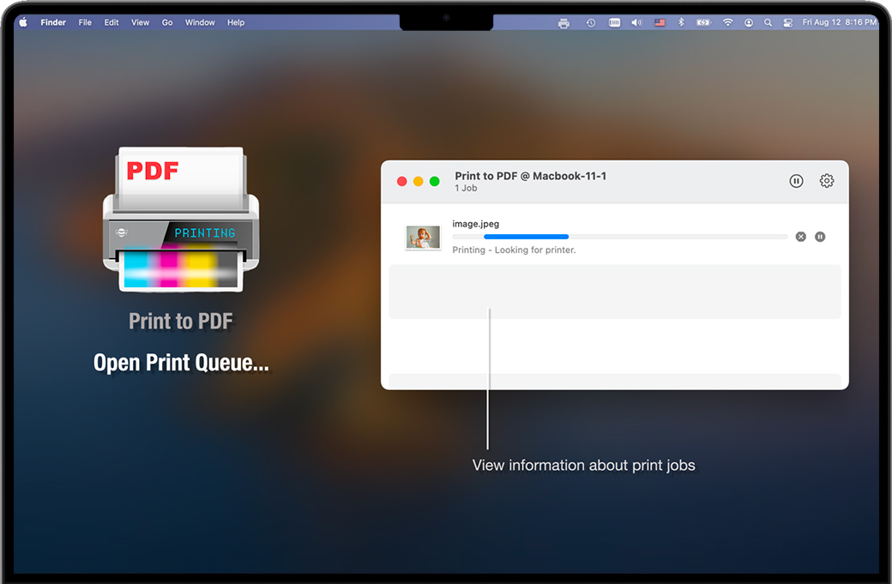Open the Window menu
This screenshot has width=892, height=584.
200,23
